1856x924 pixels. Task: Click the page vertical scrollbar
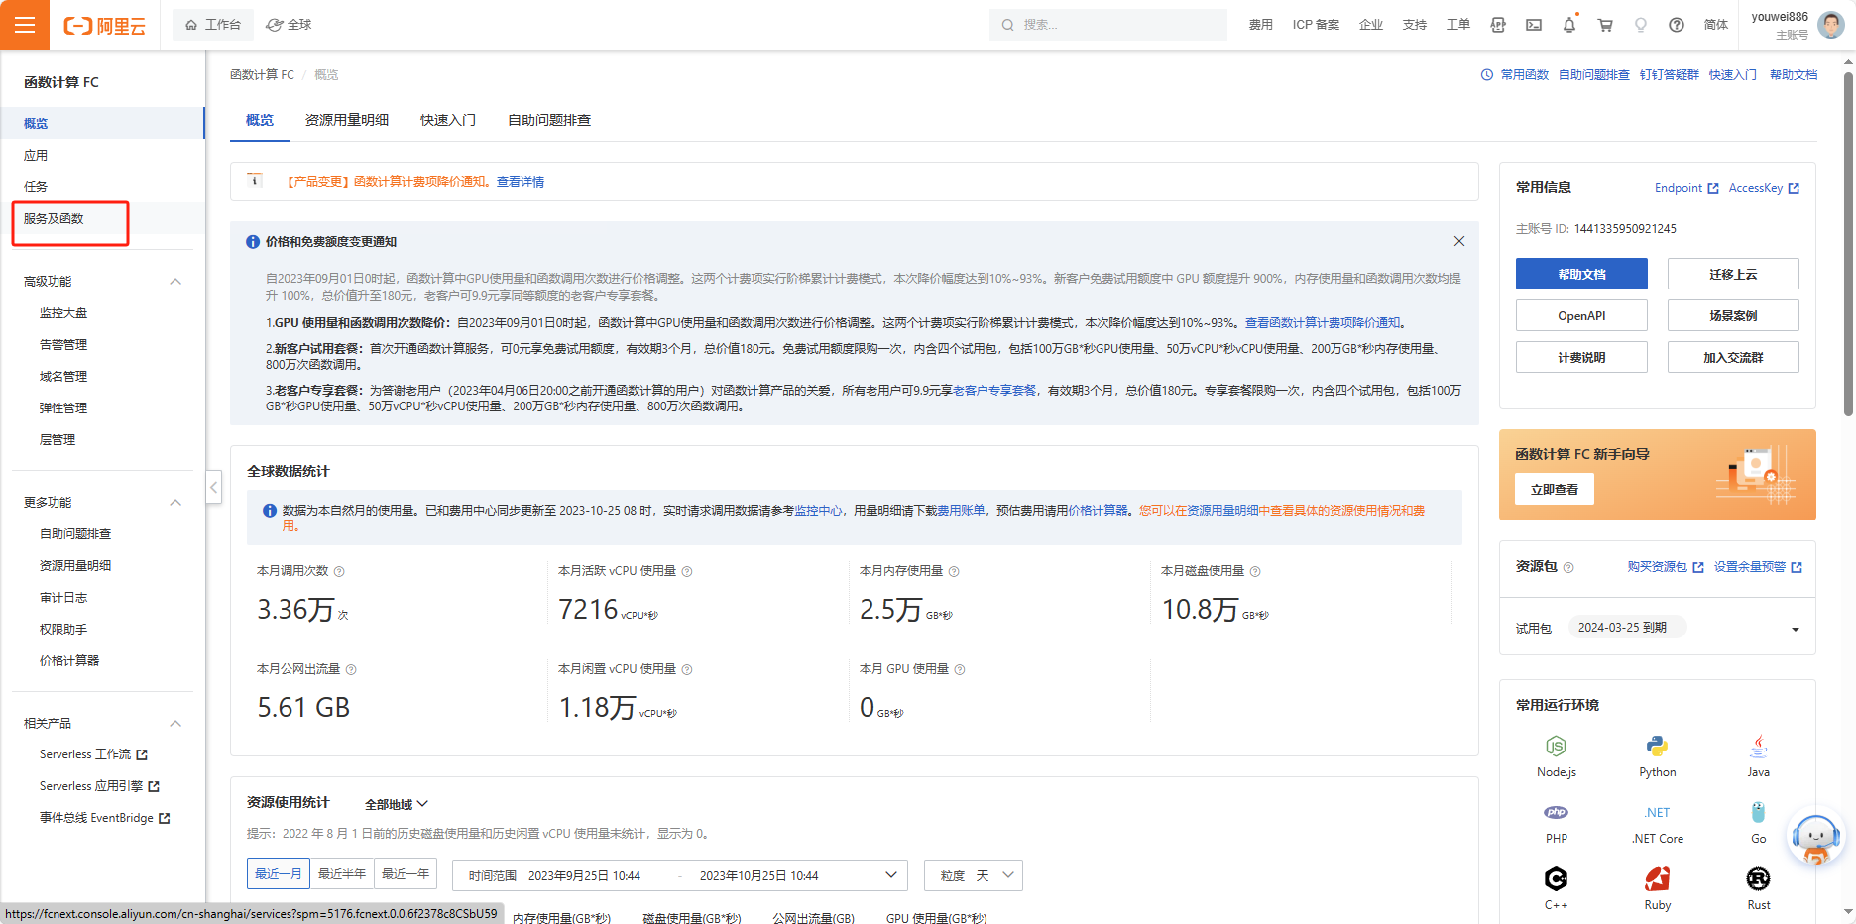pyautogui.click(x=1848, y=244)
